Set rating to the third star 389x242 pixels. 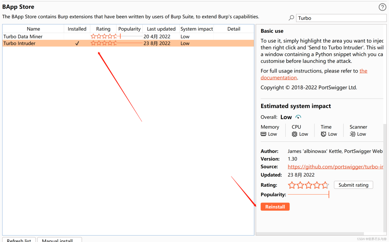click(x=308, y=185)
